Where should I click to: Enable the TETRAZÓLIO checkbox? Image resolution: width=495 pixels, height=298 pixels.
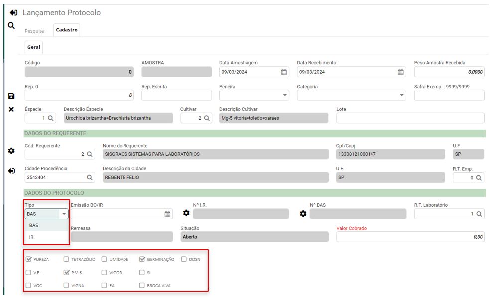[66, 259]
